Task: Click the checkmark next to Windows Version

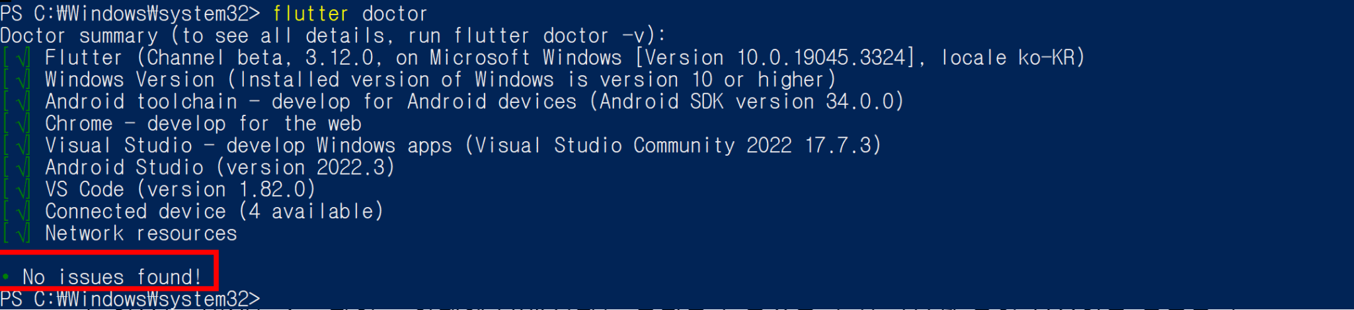Action: 23,80
